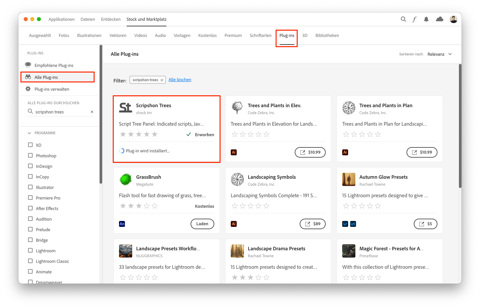Check the After Effects program filter

point(30,208)
